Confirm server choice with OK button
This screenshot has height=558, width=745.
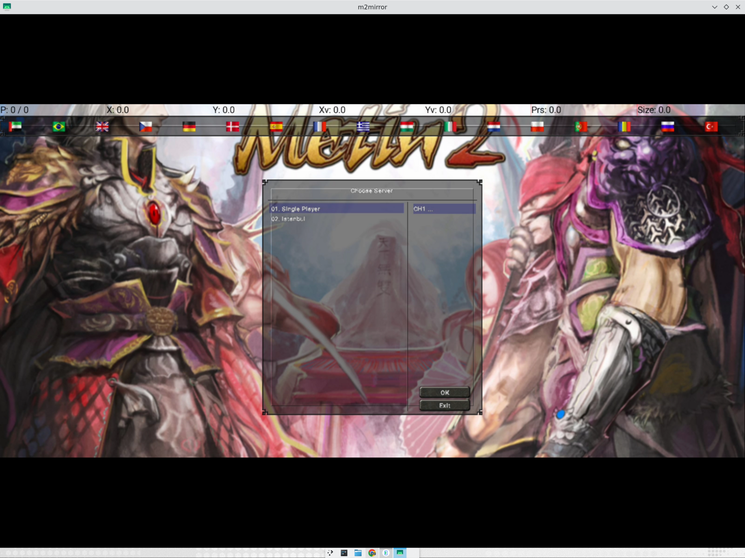[445, 392]
